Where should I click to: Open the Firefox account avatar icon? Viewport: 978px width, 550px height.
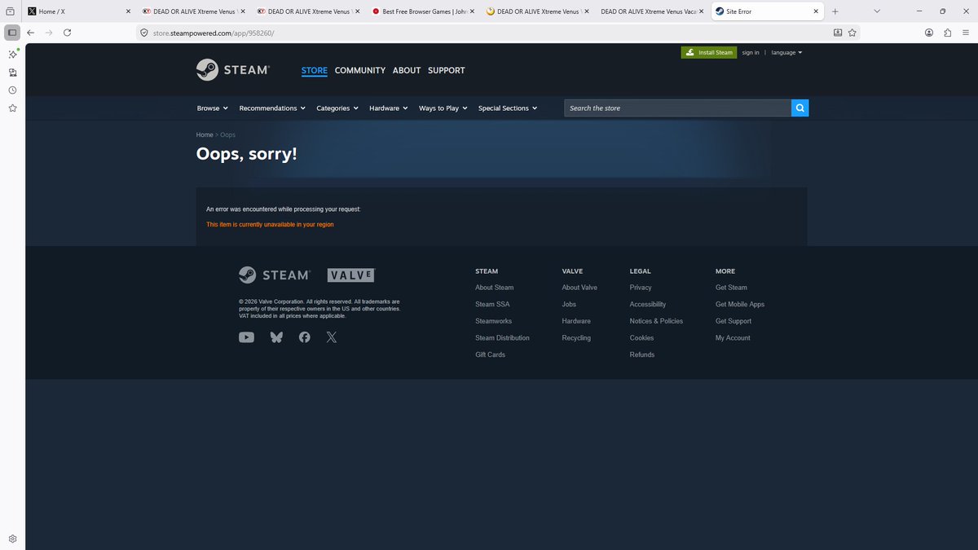tap(929, 33)
